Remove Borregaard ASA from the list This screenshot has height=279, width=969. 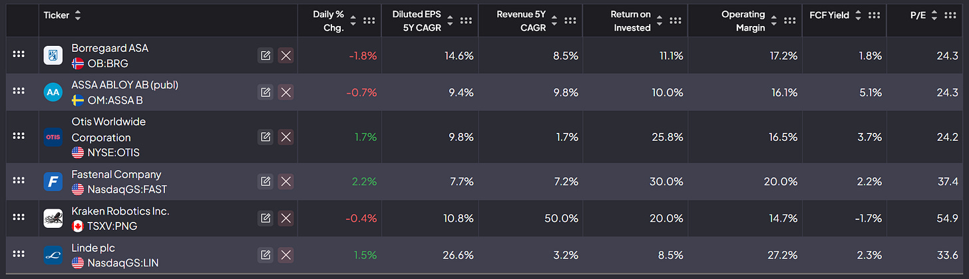(x=286, y=55)
